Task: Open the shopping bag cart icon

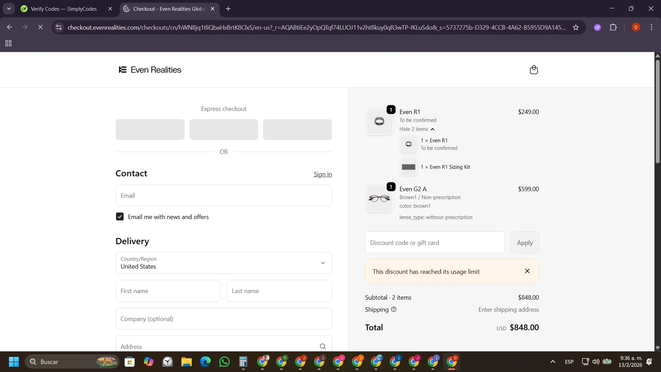Action: [x=534, y=70]
